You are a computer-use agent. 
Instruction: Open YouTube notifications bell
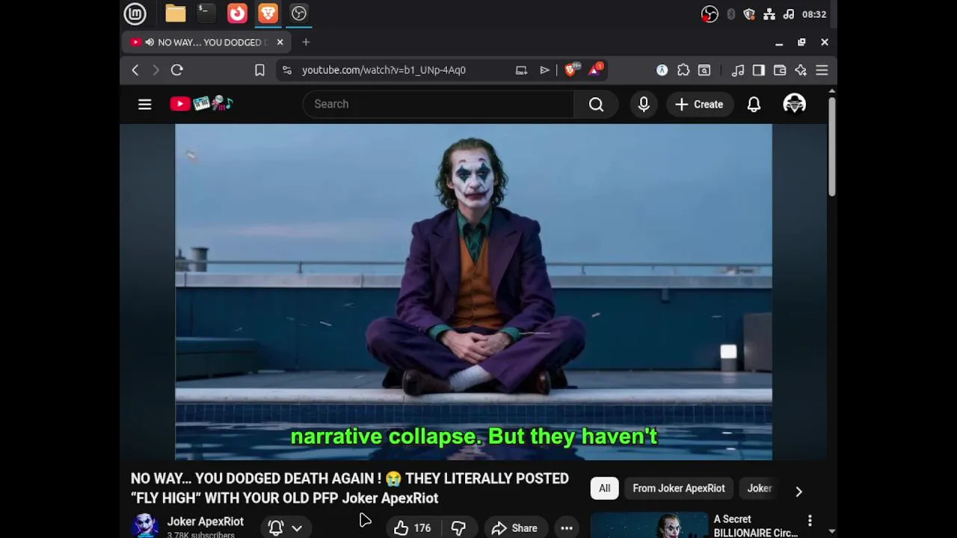click(x=754, y=105)
